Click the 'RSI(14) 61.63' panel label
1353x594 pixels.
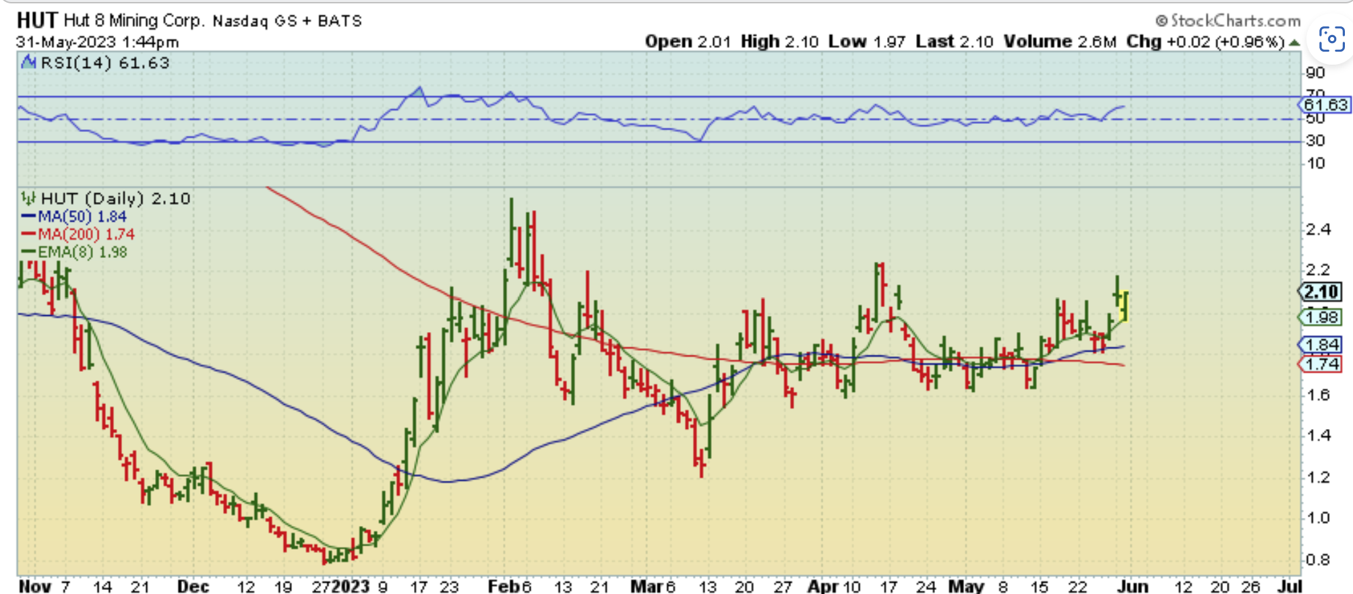104,63
